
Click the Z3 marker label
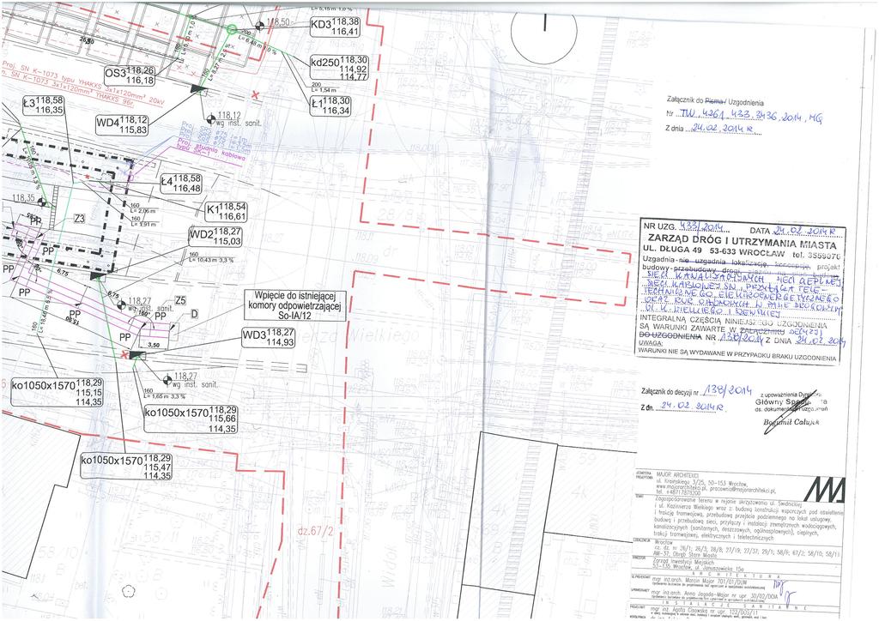click(x=80, y=219)
